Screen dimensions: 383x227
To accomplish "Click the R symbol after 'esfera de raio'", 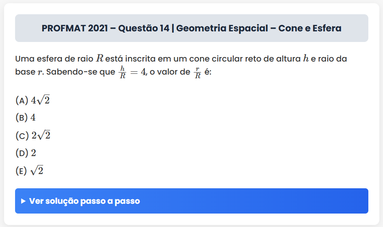I will point(100,58).
